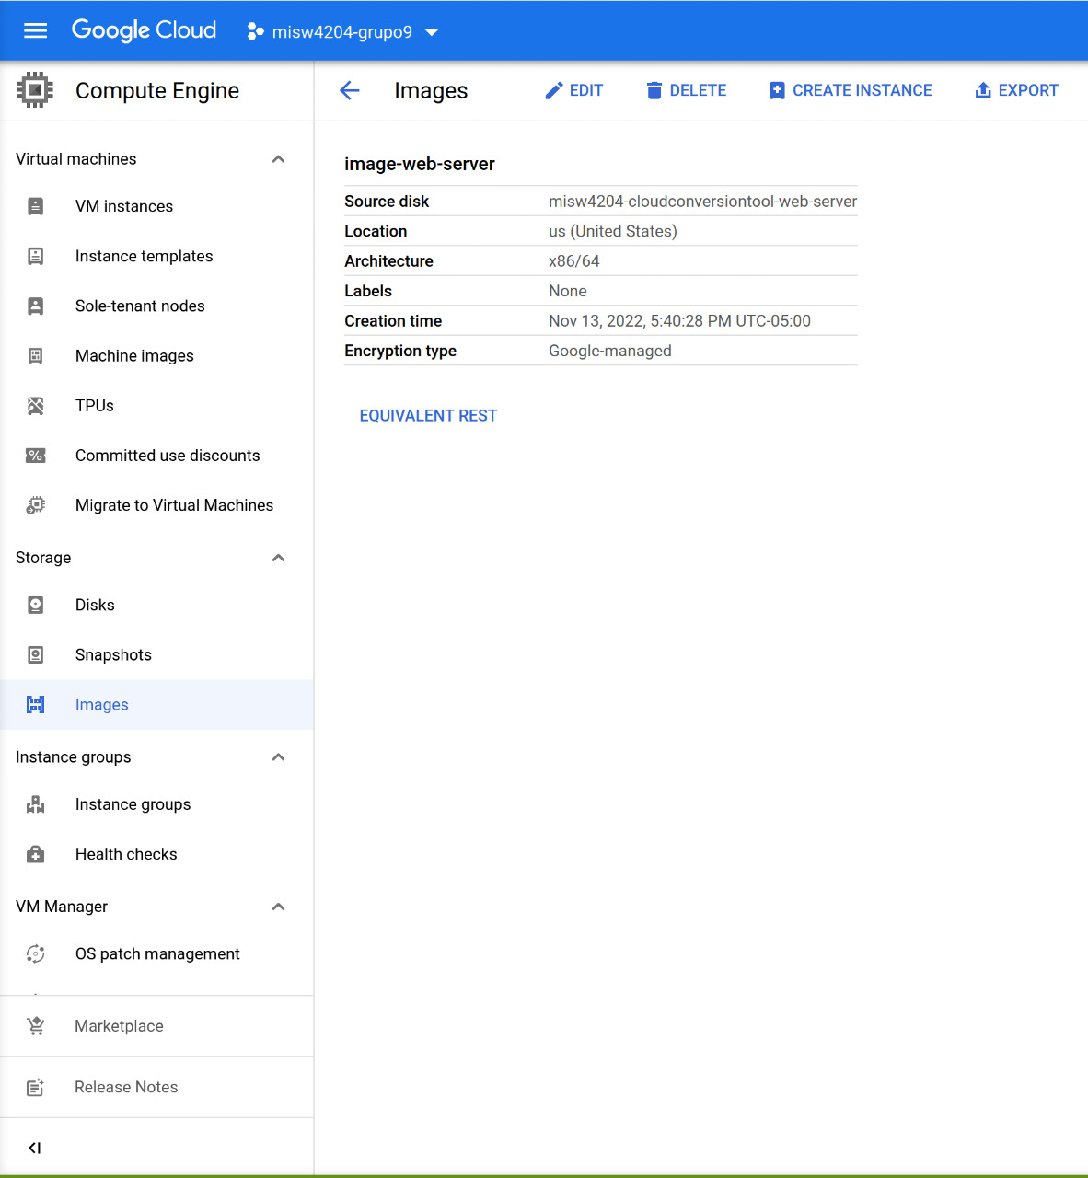This screenshot has height=1178, width=1088.
Task: Collapse the Storage section chevron
Action: tap(278, 558)
